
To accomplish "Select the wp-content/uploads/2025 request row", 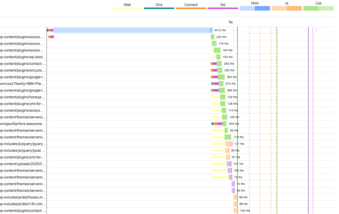I will click(23, 164).
